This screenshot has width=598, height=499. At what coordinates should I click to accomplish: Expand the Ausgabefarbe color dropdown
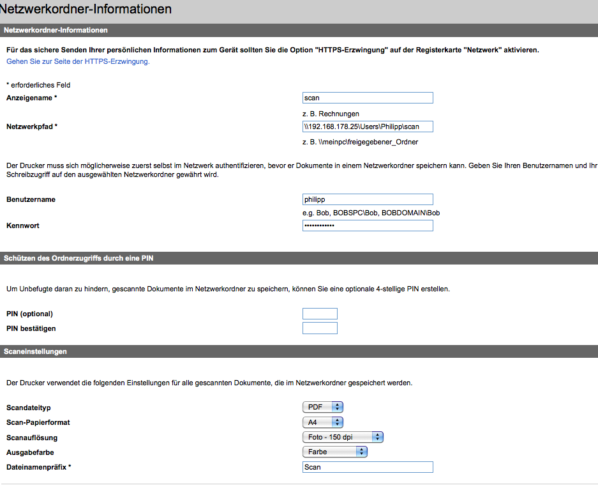(x=335, y=452)
